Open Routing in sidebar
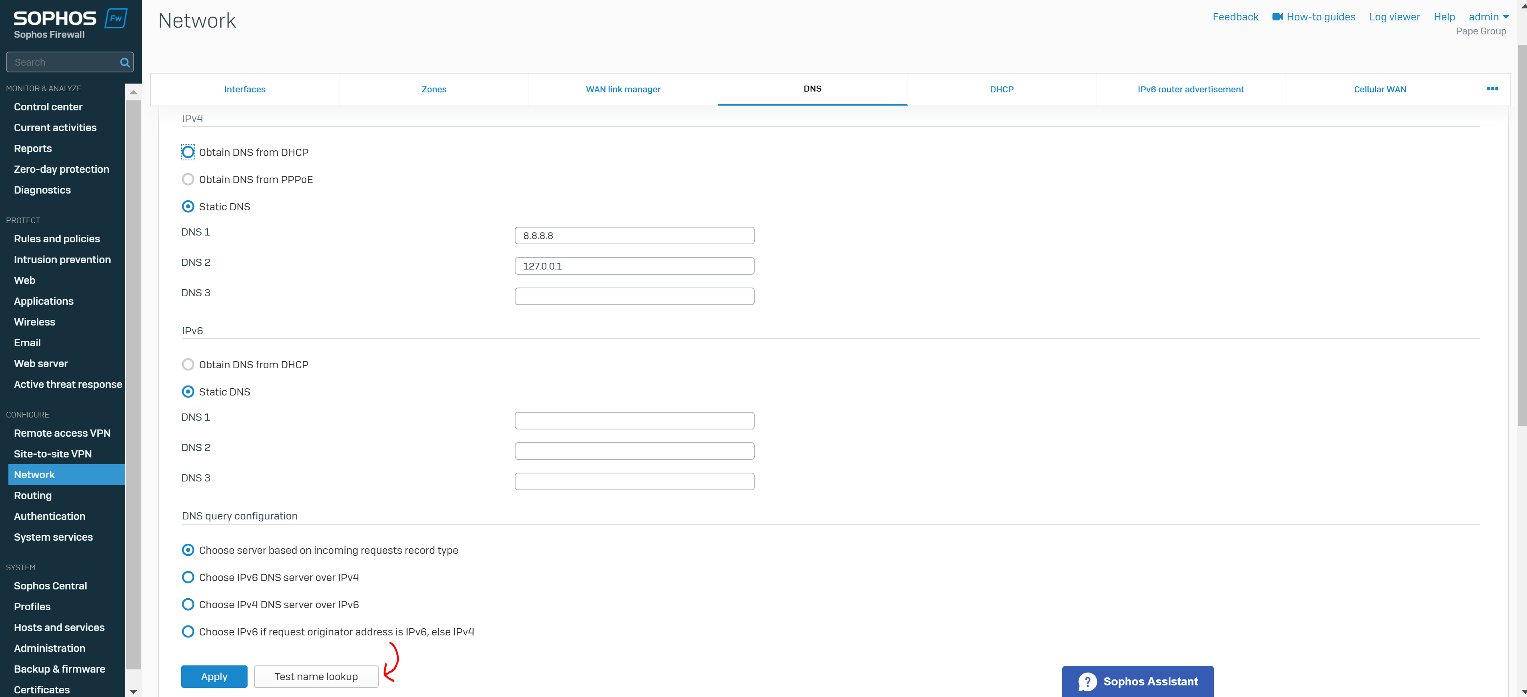This screenshot has width=1527, height=697. pos(33,495)
